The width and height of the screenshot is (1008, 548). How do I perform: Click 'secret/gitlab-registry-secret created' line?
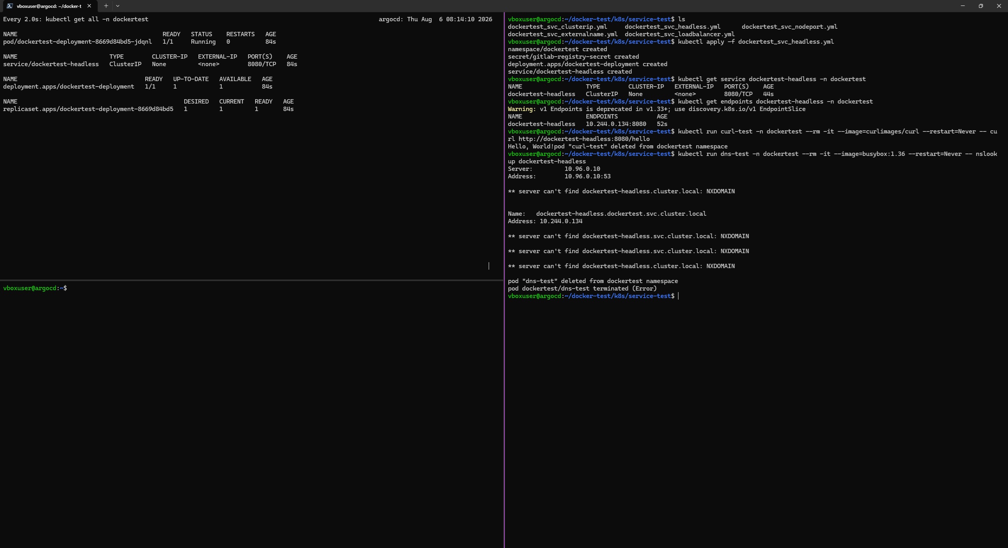point(573,57)
